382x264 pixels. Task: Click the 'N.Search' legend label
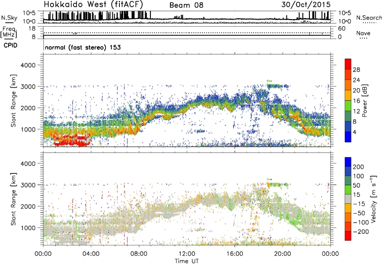point(369,18)
